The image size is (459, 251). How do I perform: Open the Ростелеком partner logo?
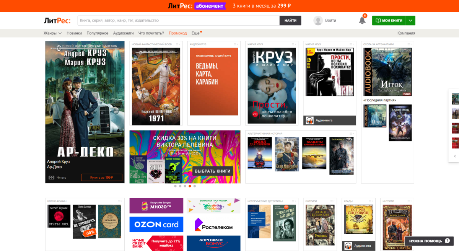tap(213, 225)
